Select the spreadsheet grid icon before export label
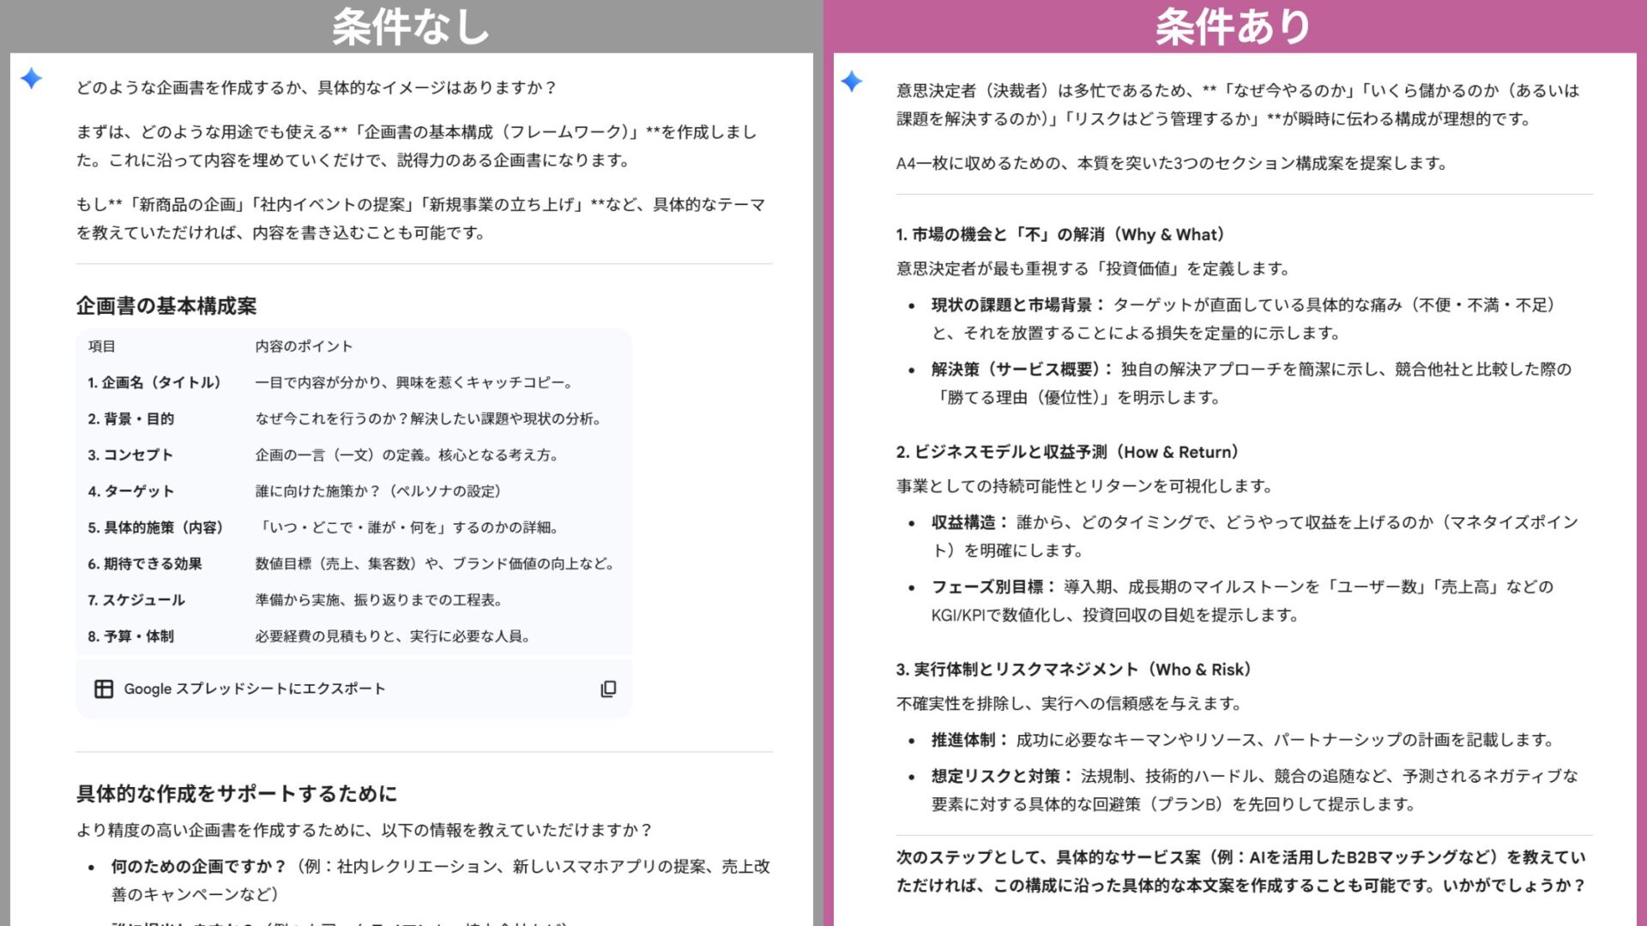Viewport: 1647px width, 926px height. (x=105, y=688)
